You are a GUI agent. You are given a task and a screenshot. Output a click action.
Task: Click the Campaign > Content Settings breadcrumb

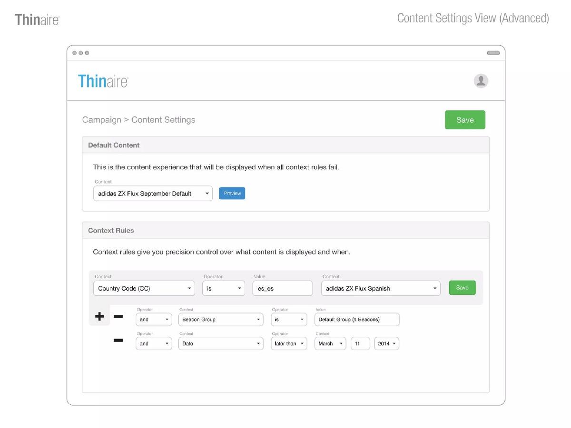[138, 120]
